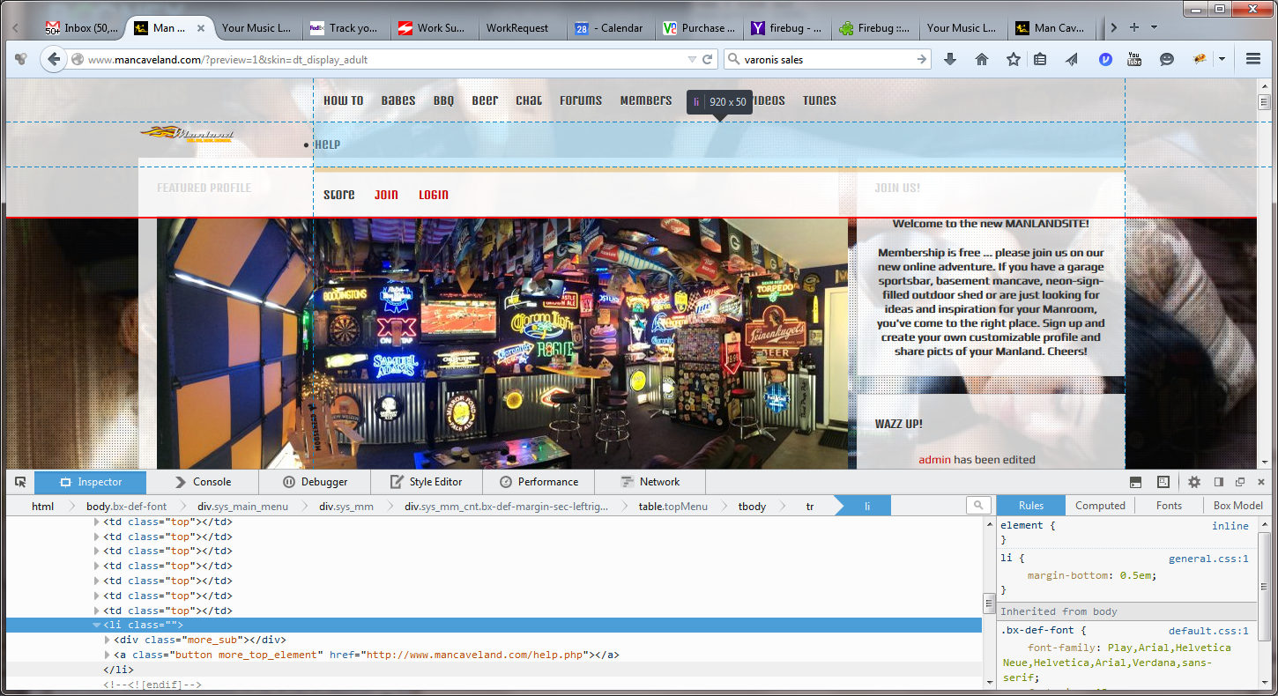Click the Login link on the site
The height and width of the screenshot is (696, 1278).
(433, 195)
